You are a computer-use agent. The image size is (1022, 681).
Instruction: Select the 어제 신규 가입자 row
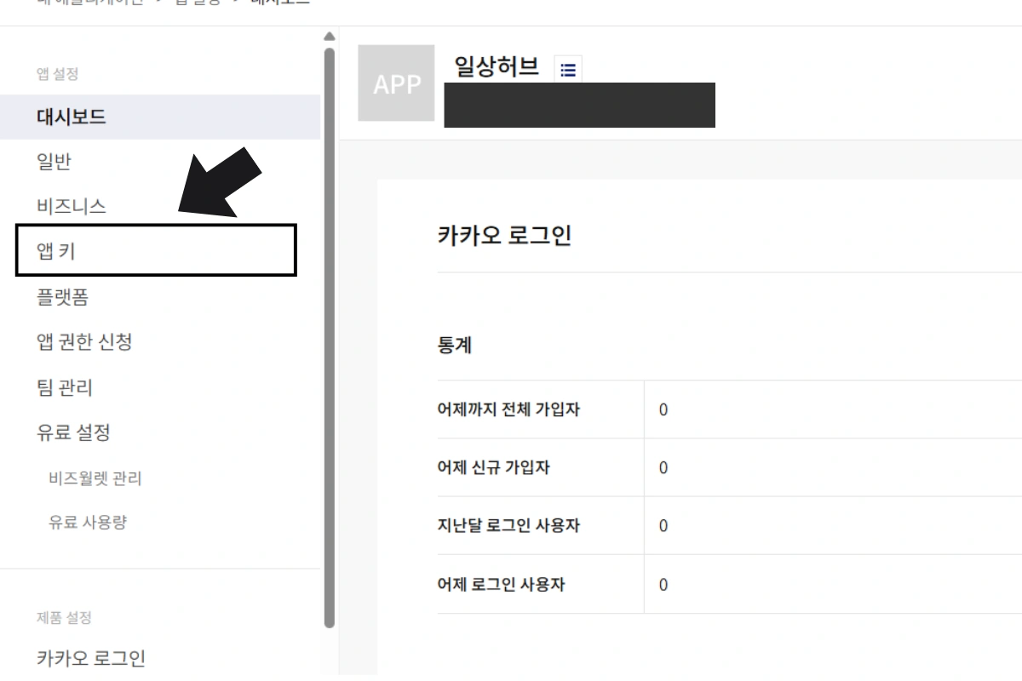click(x=493, y=467)
